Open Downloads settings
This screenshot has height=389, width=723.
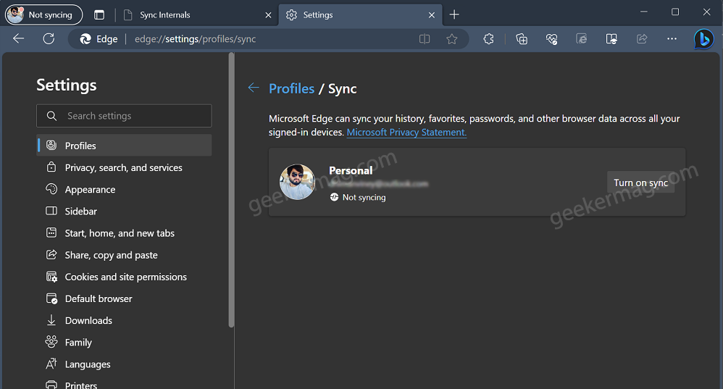[x=124, y=320]
